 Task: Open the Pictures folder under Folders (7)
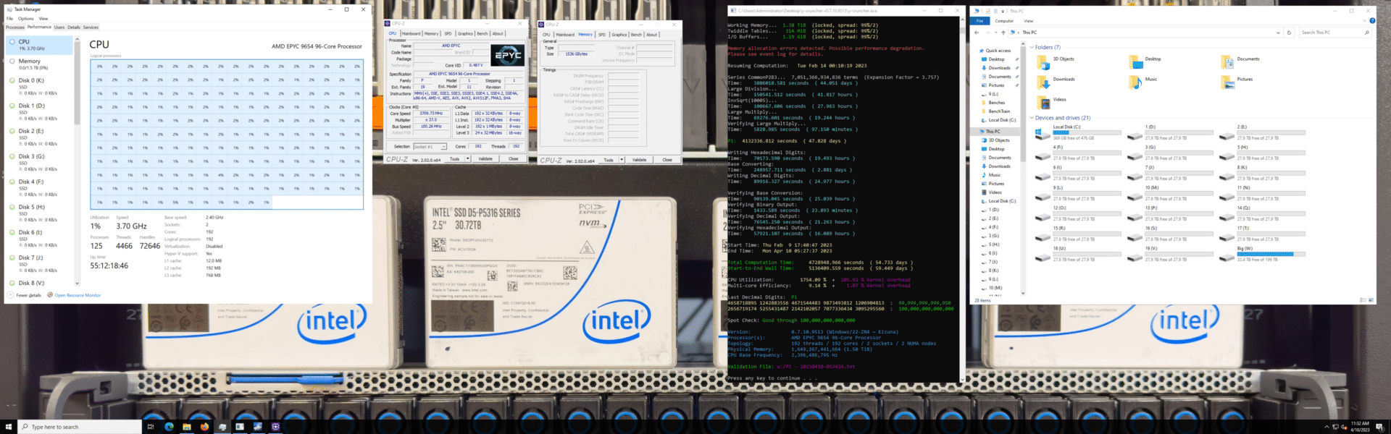(1237, 82)
